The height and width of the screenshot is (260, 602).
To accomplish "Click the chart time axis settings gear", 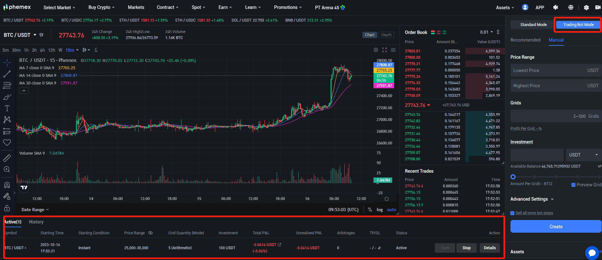I will (x=387, y=199).
